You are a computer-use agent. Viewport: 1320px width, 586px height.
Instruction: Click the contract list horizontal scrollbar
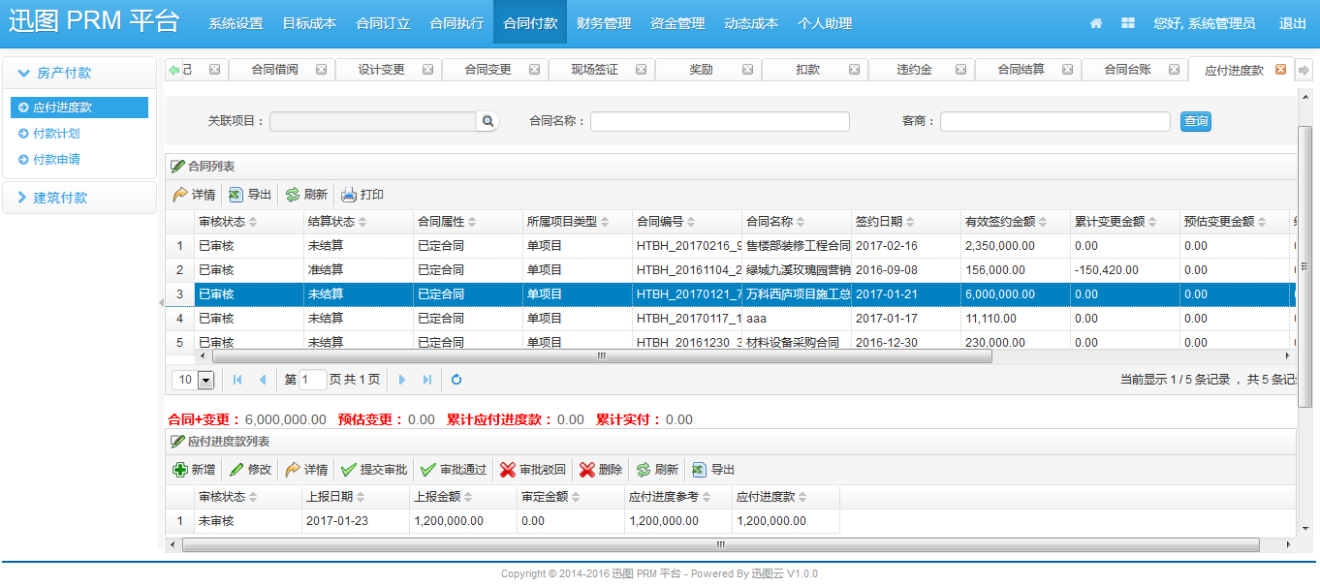click(x=601, y=355)
